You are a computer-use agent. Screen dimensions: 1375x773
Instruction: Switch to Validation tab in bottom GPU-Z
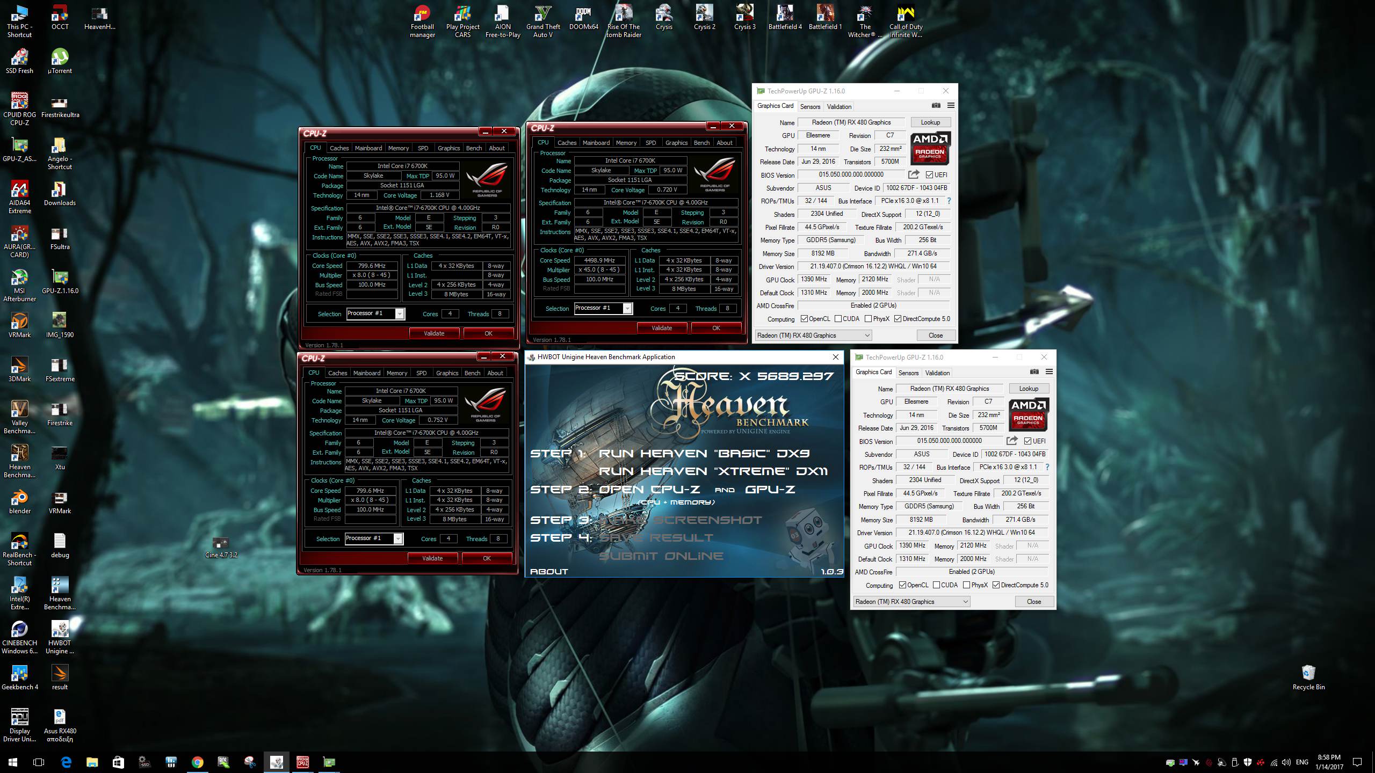[937, 373]
